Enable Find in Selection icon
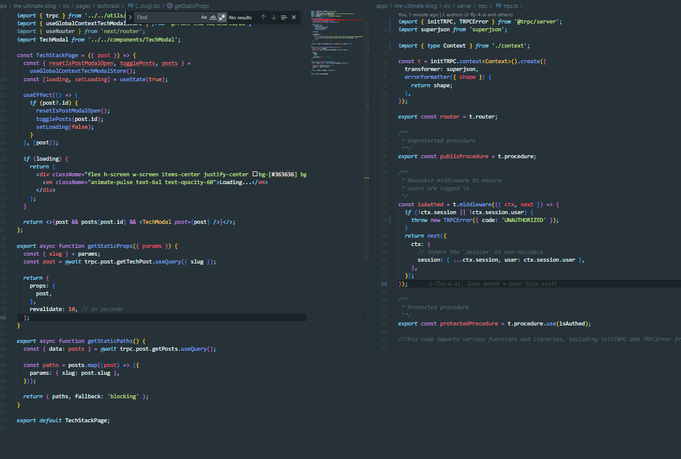Screen dimensions: 681x459 tap(283, 17)
